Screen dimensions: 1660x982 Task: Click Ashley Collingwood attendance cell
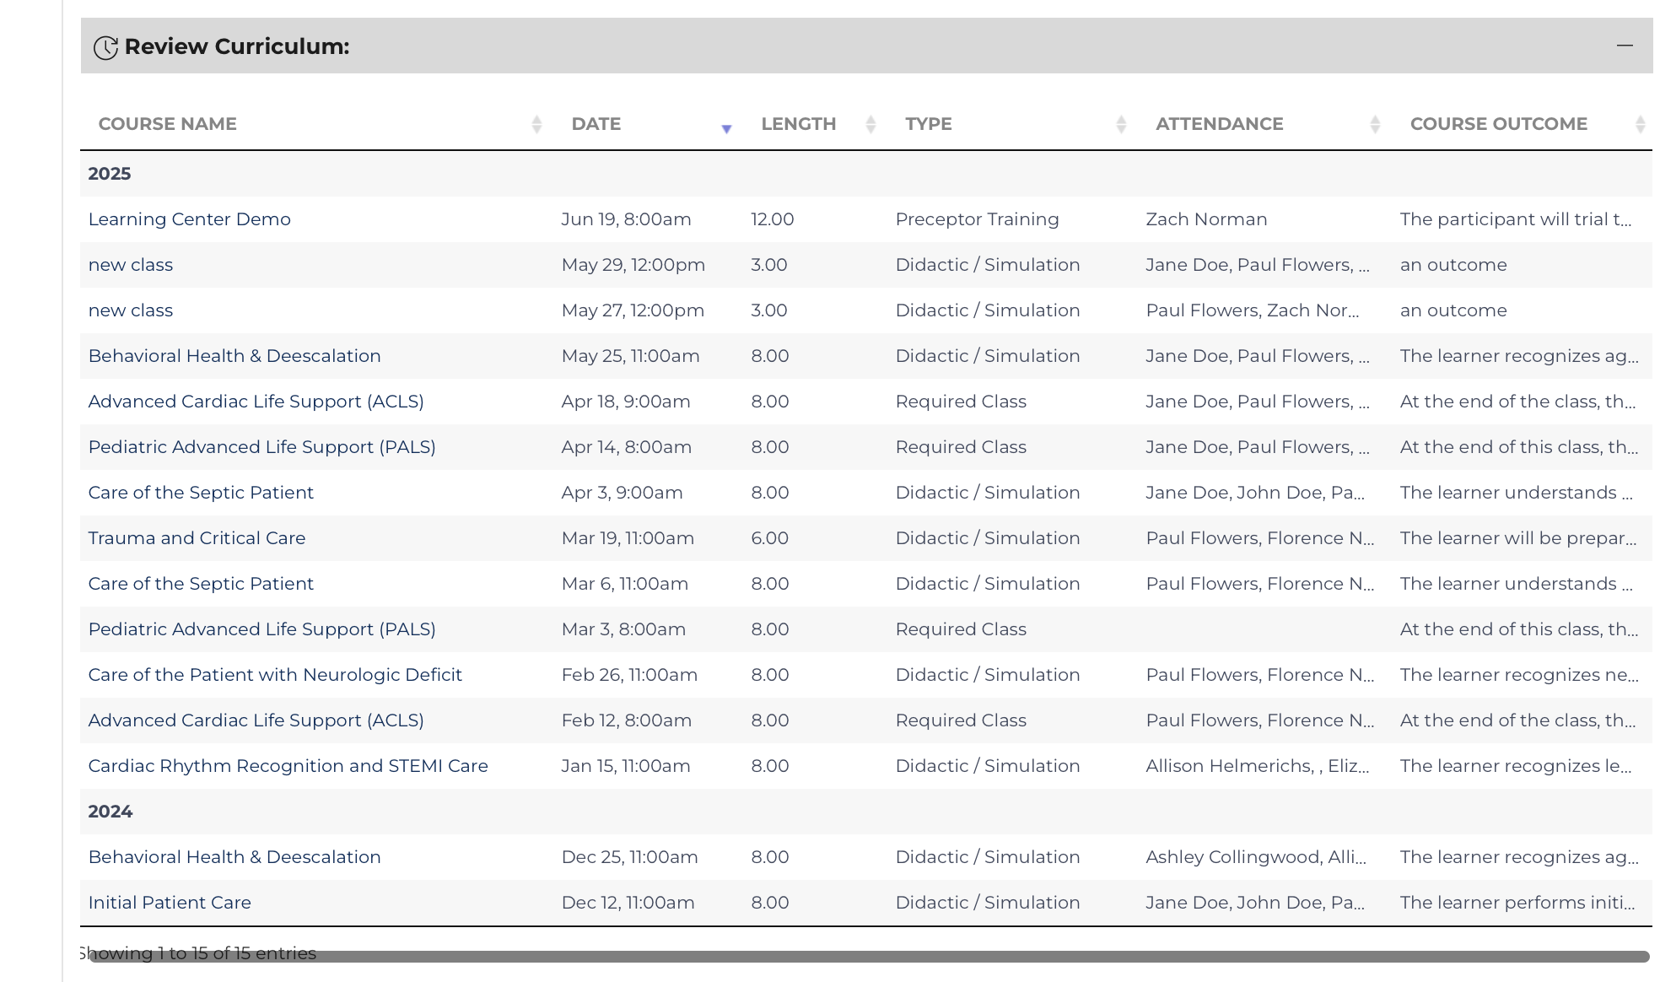tap(1256, 857)
